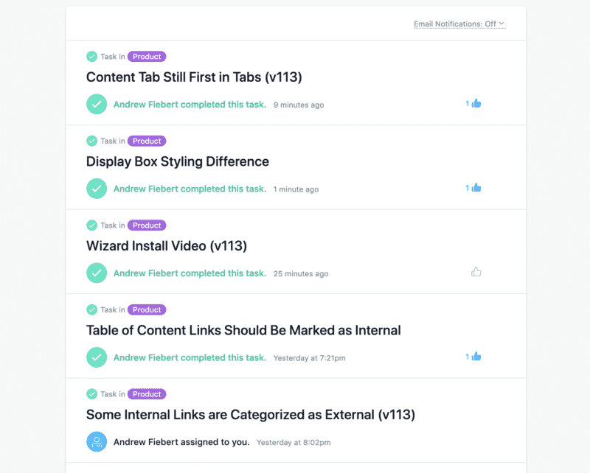
Task: Toggle small completion check above Wizard Install Video
Action: [x=91, y=225]
